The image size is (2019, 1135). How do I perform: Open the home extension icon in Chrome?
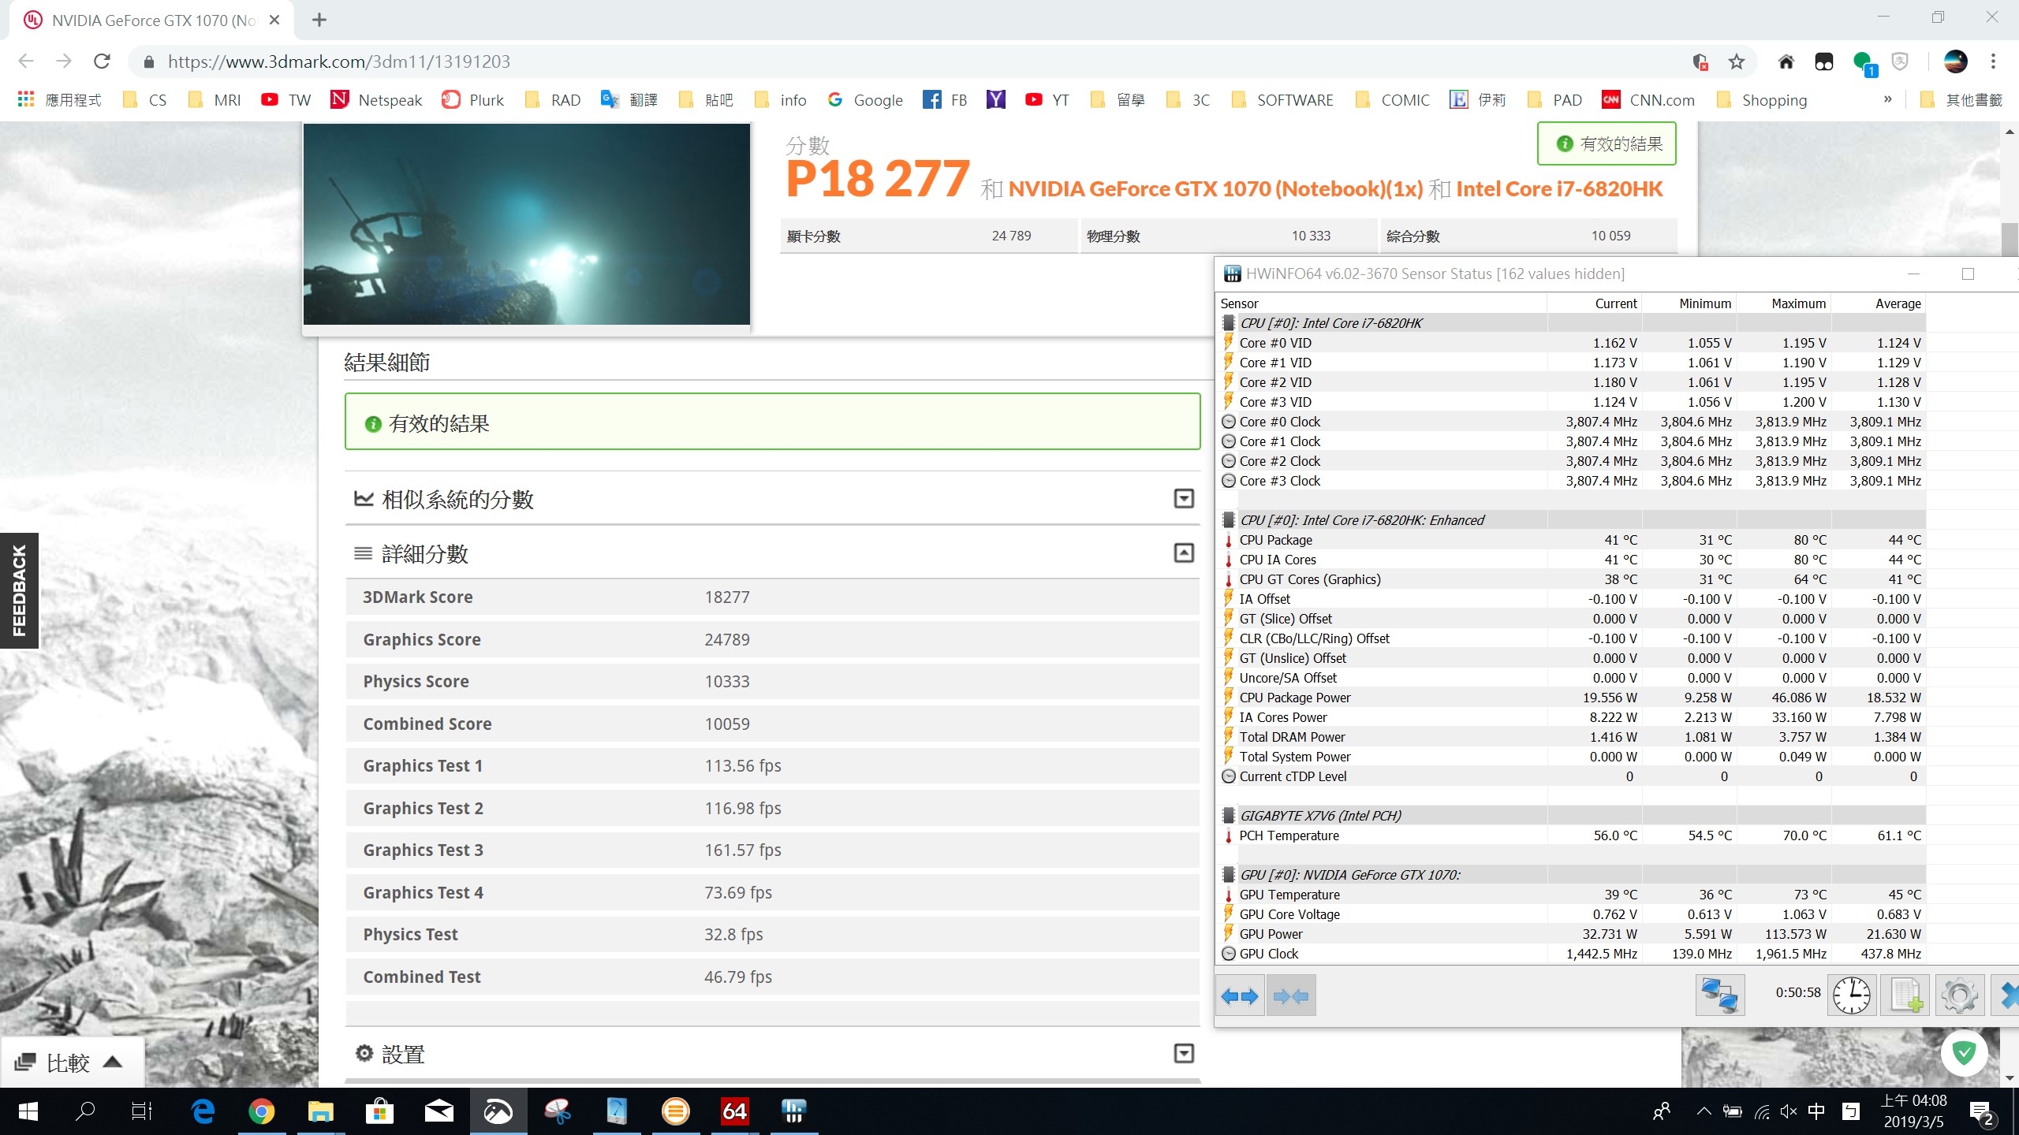point(1786,61)
